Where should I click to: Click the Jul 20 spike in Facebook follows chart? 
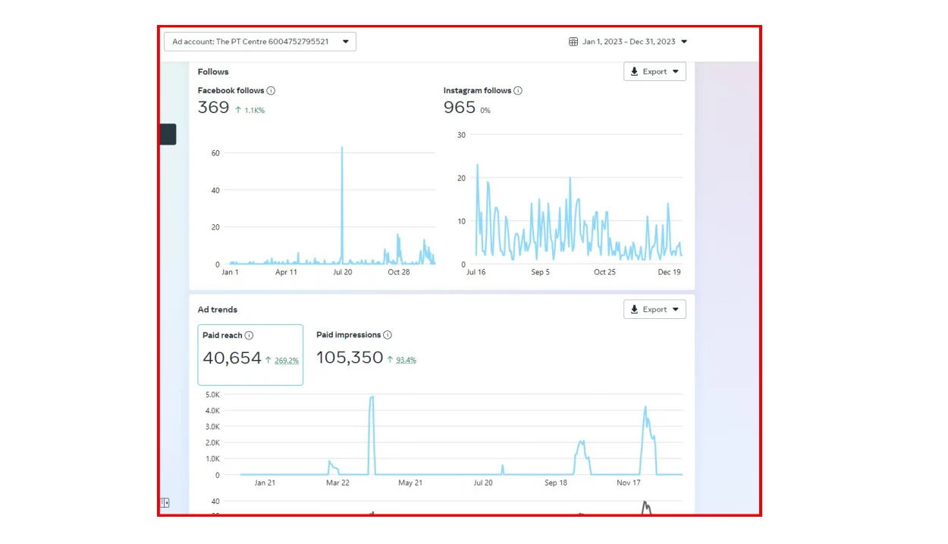tap(342, 152)
